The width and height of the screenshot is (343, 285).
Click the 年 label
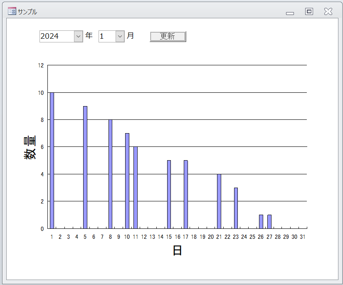89,35
